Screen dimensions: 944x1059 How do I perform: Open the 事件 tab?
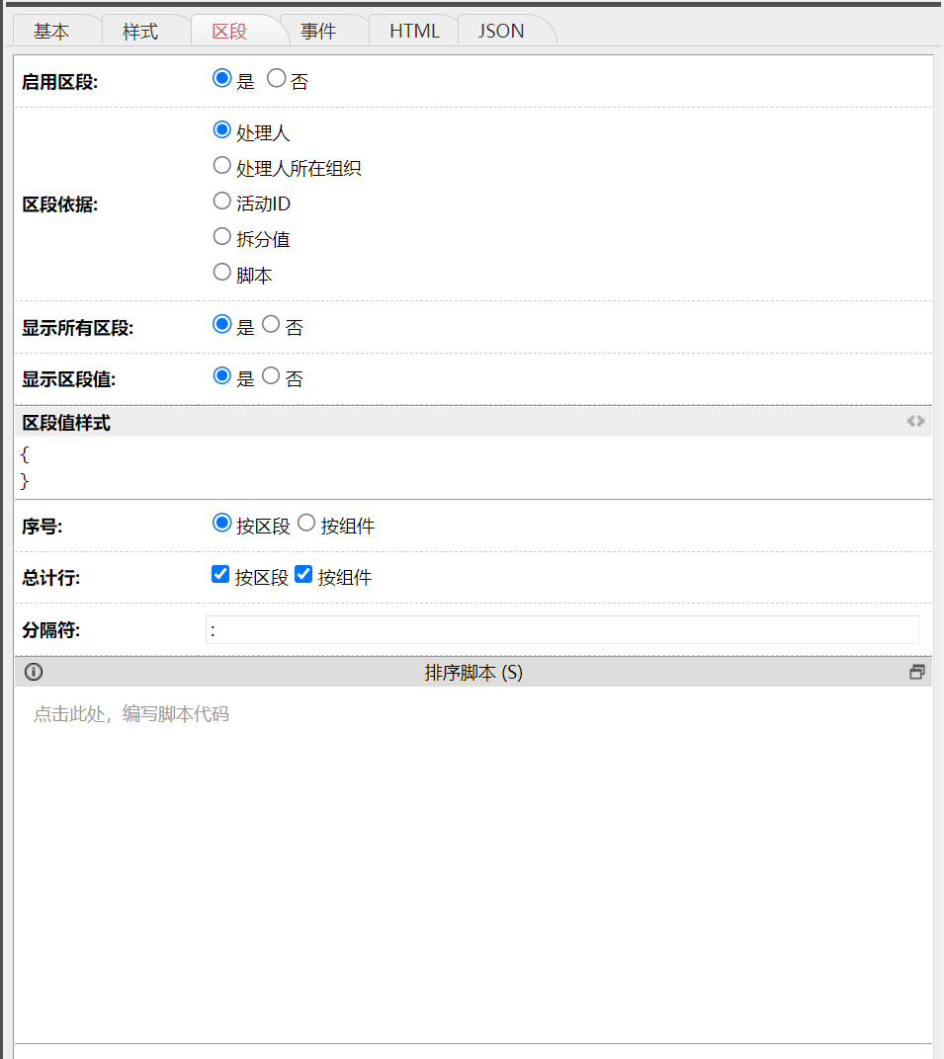pos(318,32)
